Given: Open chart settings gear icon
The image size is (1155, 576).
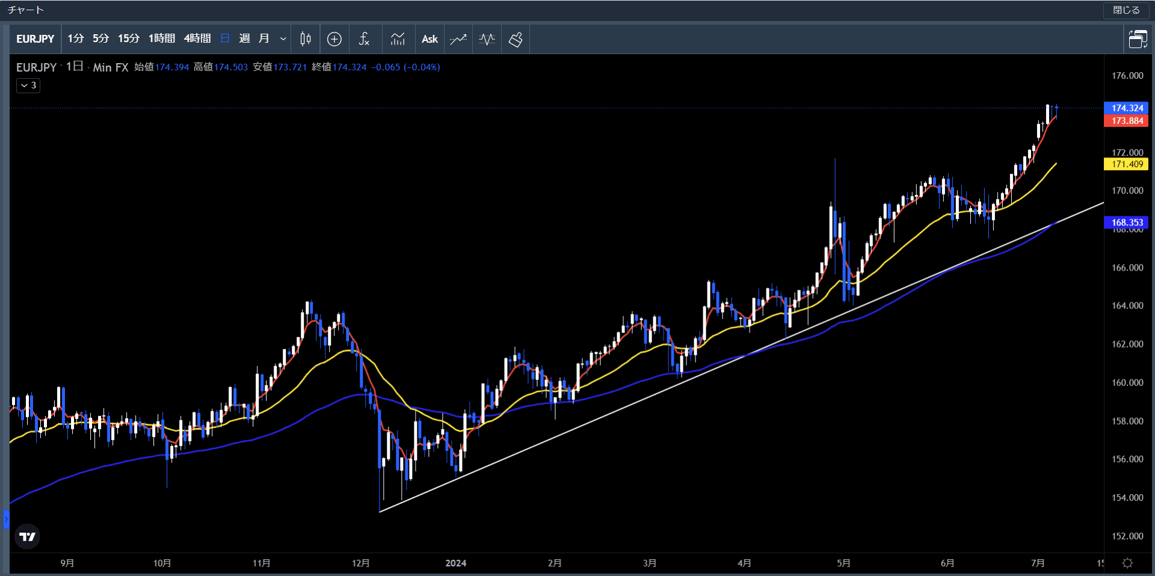Looking at the screenshot, I should coord(1128,563).
